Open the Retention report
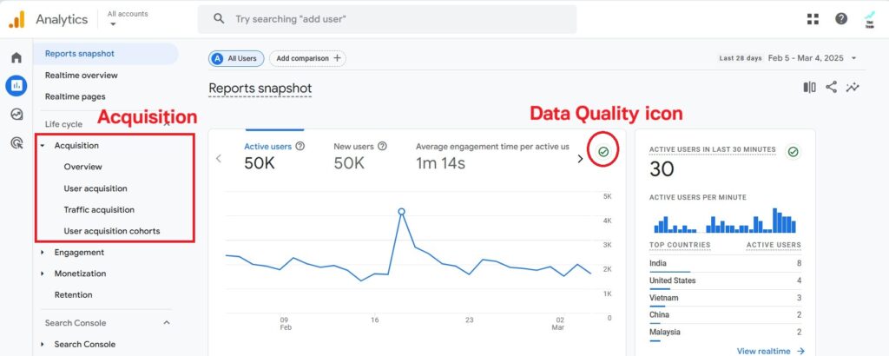889x356 pixels. [73, 294]
